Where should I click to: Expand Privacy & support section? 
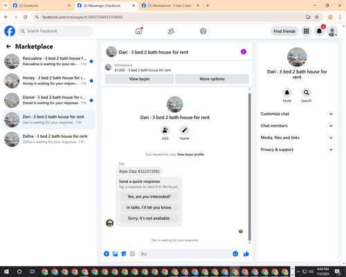point(297,150)
